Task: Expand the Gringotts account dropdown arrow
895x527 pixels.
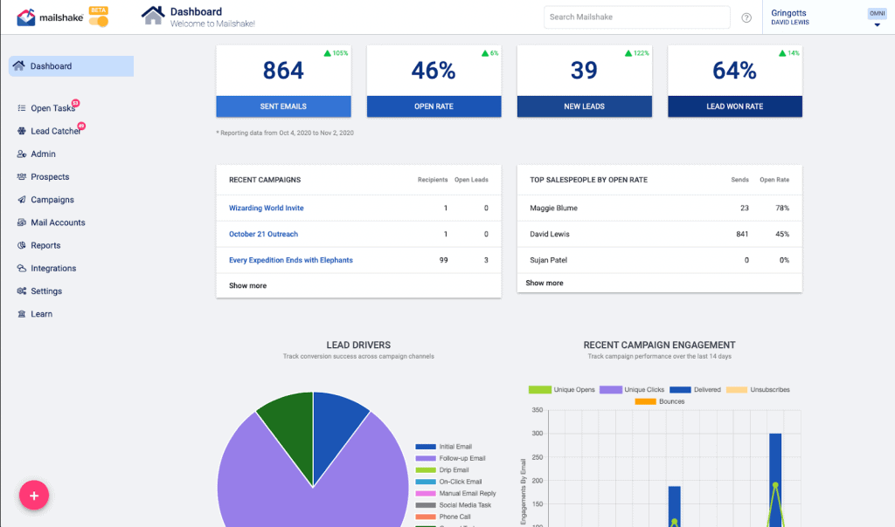Action: 878,25
